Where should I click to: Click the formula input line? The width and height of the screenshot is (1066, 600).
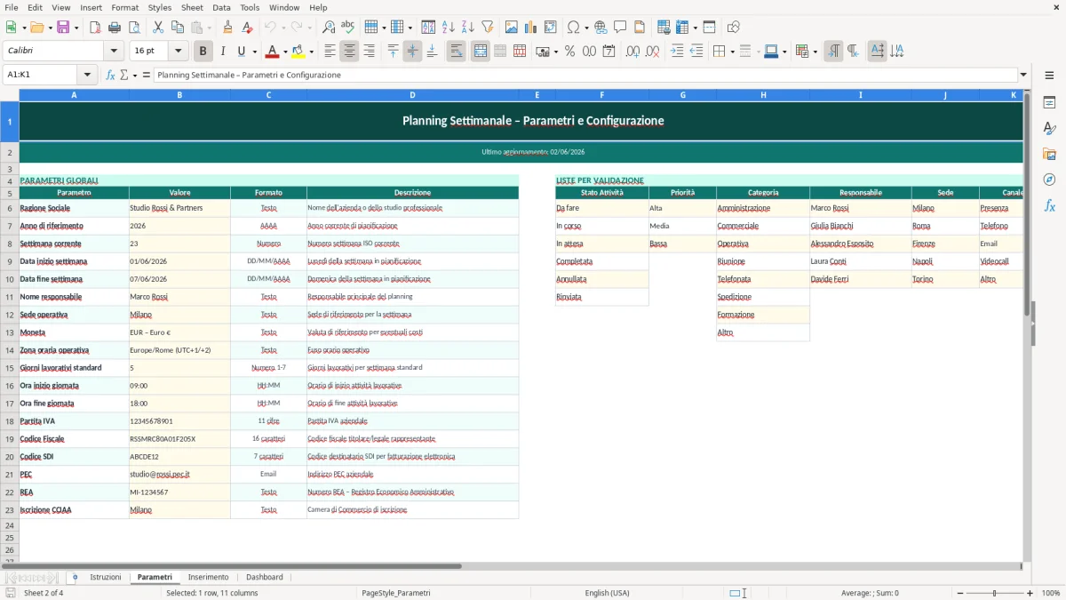(x=585, y=75)
